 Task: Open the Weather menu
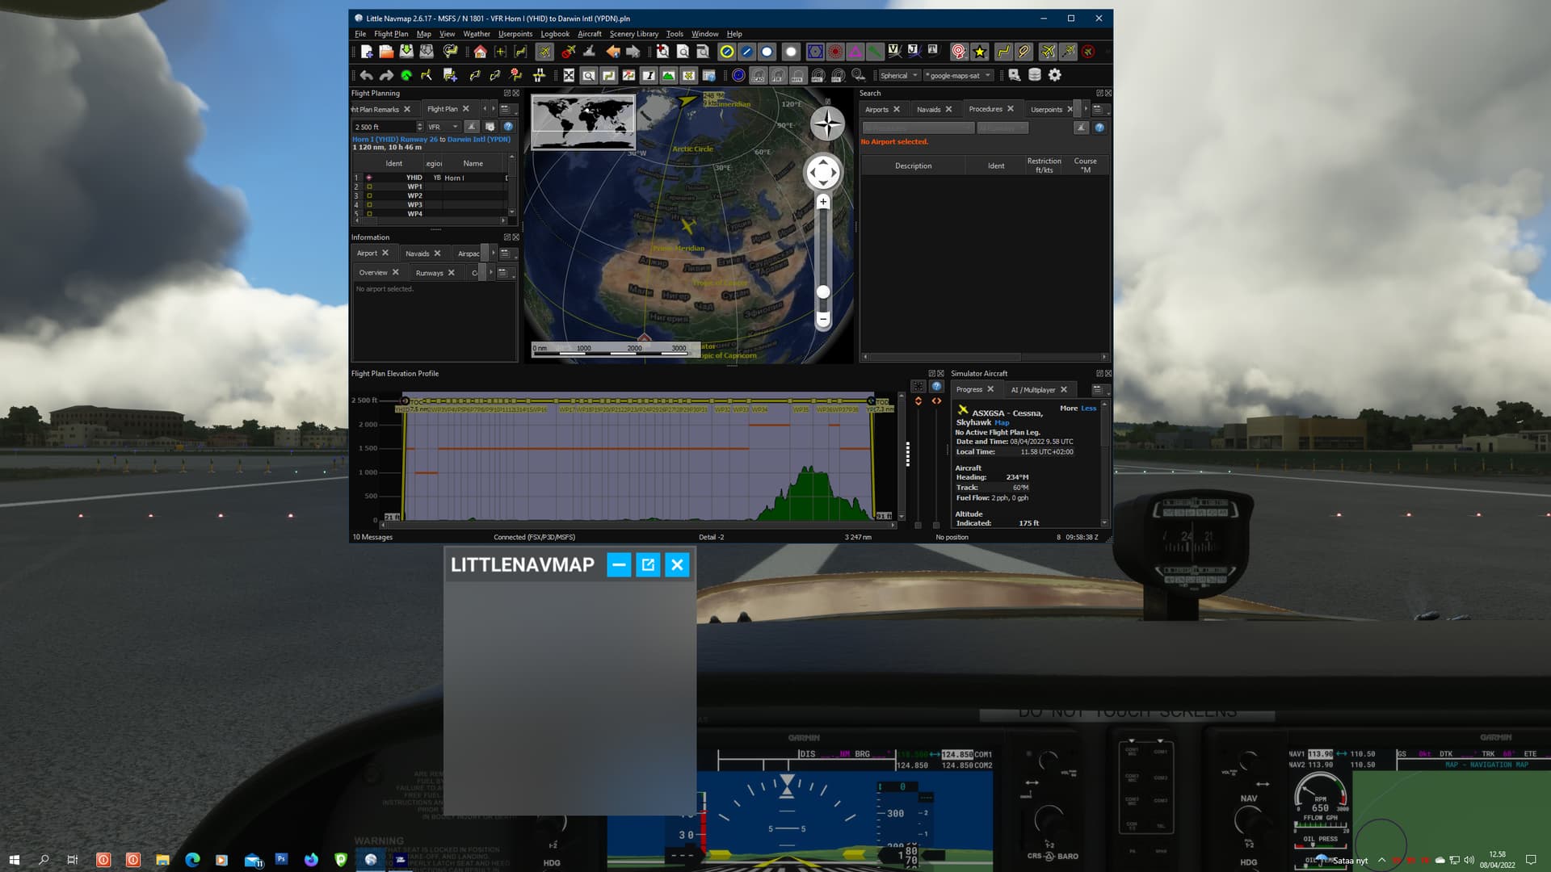coord(477,34)
